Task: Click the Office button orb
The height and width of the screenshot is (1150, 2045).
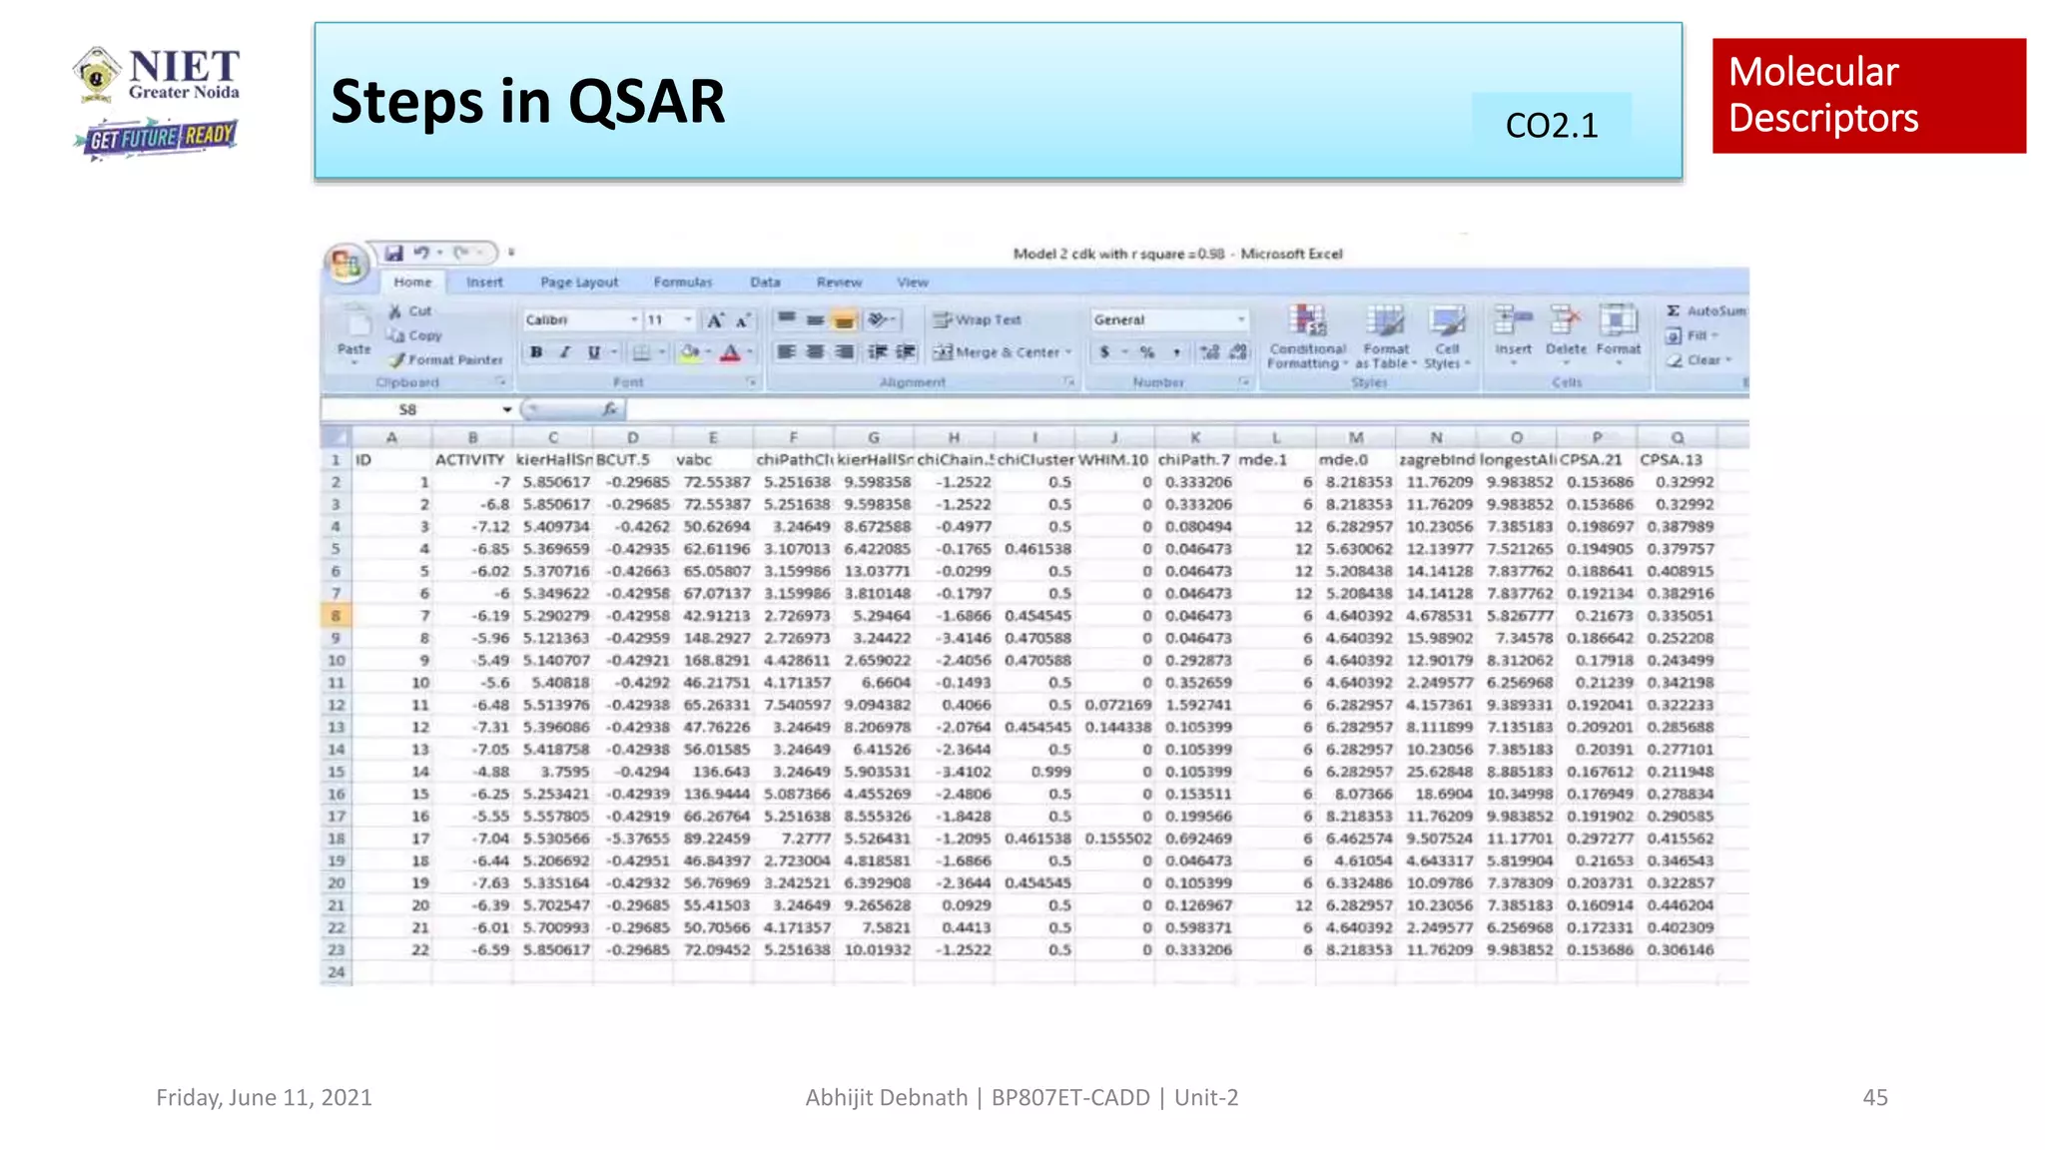Action: click(345, 264)
